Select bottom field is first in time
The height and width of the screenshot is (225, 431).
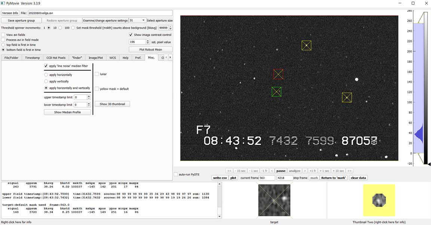(3, 50)
